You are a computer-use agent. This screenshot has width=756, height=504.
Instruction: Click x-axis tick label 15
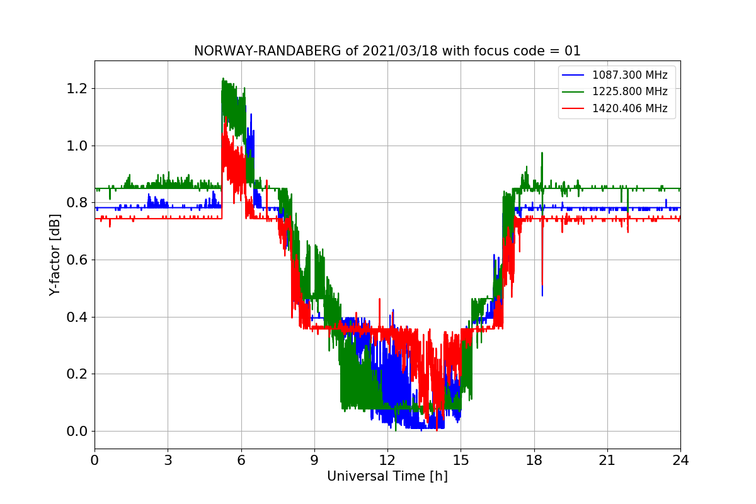(x=461, y=461)
